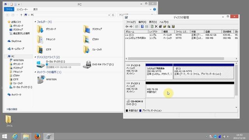Select the (C:) 465.42 GB partition block
This screenshot has width=249, height=140.
203,71
